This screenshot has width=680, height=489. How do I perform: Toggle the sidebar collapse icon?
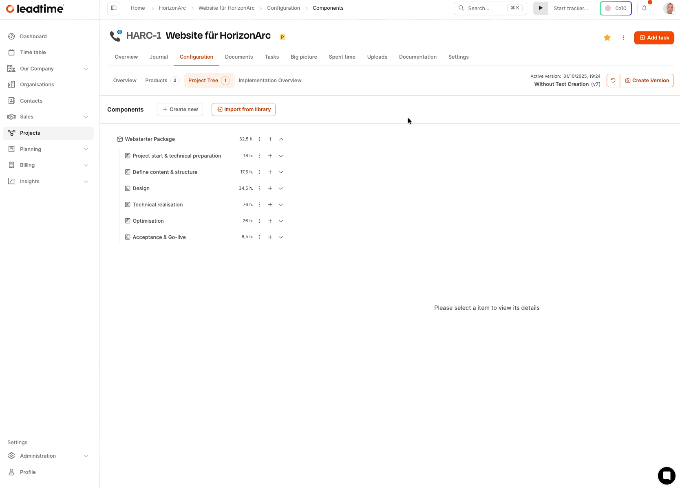coord(114,8)
